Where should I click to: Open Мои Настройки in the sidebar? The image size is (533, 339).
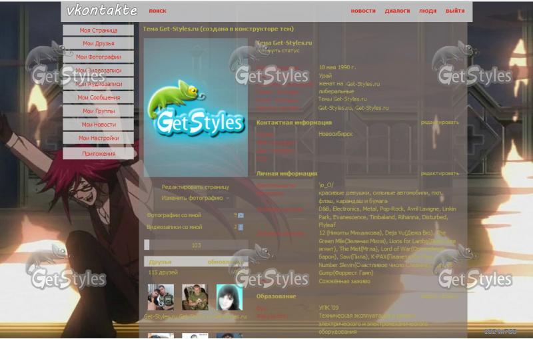tap(99, 138)
